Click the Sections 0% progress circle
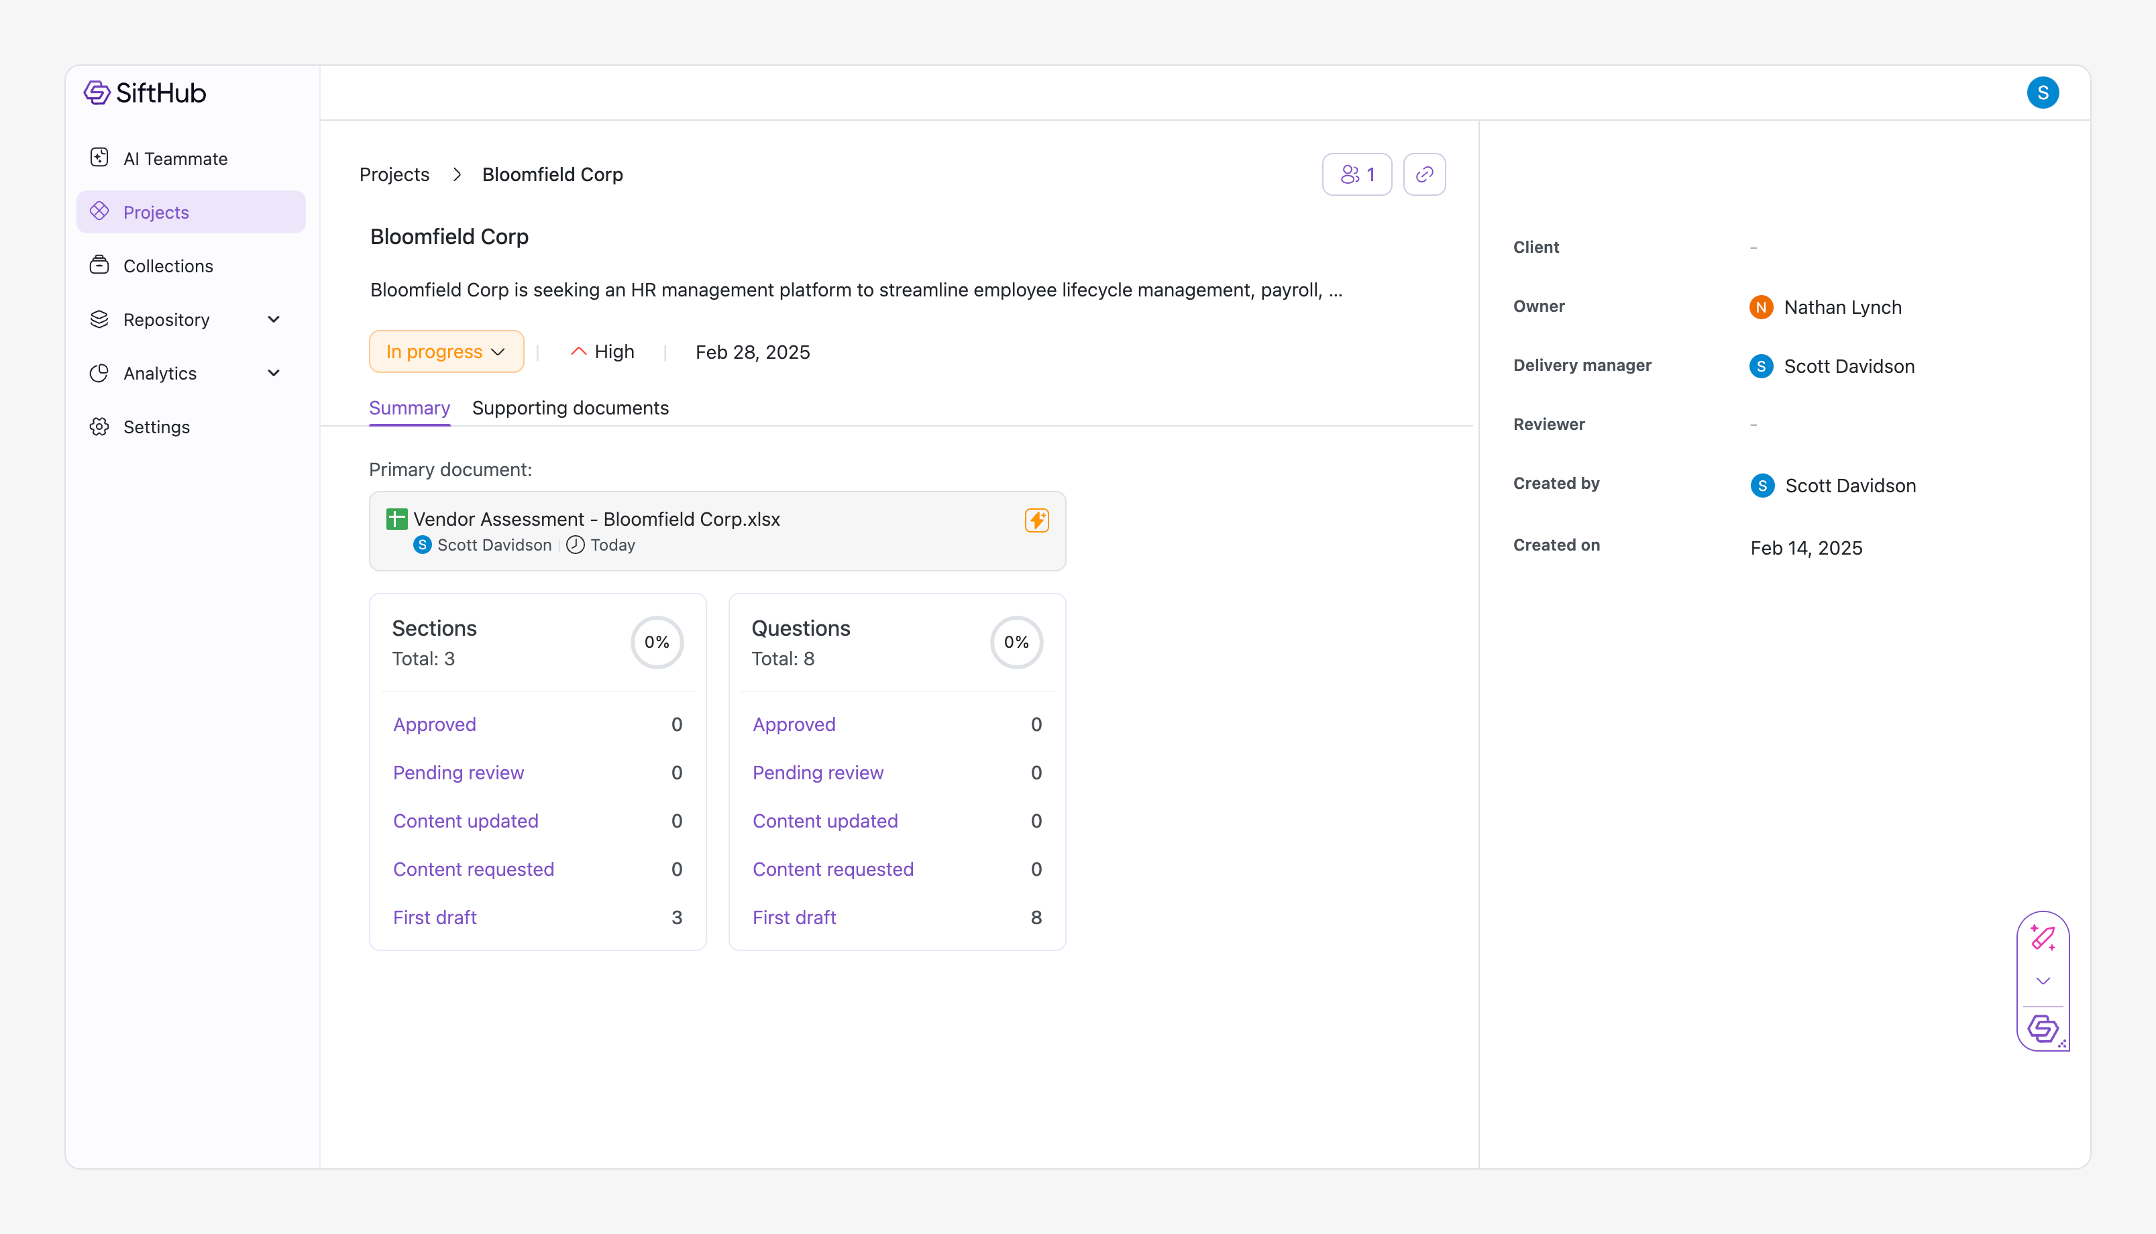Image resolution: width=2156 pixels, height=1234 pixels. pyautogui.click(x=657, y=642)
